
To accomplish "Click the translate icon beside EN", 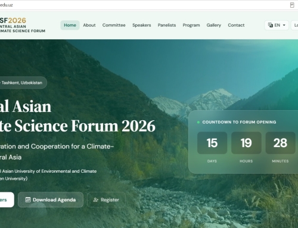I will pyautogui.click(x=270, y=25).
